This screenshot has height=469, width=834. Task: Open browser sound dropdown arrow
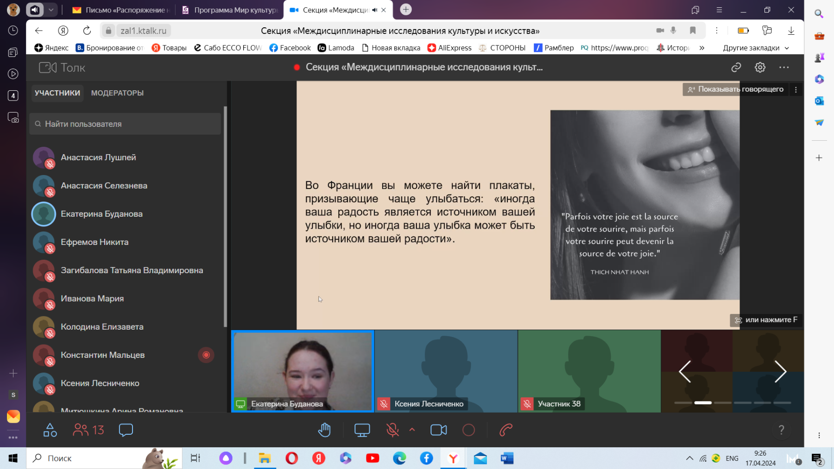[51, 9]
